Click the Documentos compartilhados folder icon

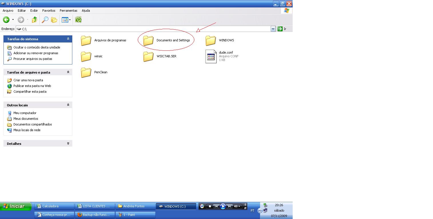[9, 124]
